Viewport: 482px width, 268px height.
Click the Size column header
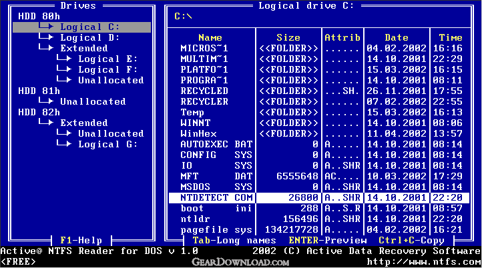(x=288, y=37)
